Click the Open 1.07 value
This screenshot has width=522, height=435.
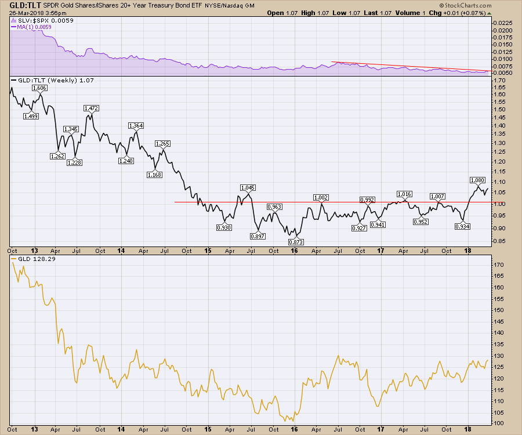pyautogui.click(x=282, y=13)
